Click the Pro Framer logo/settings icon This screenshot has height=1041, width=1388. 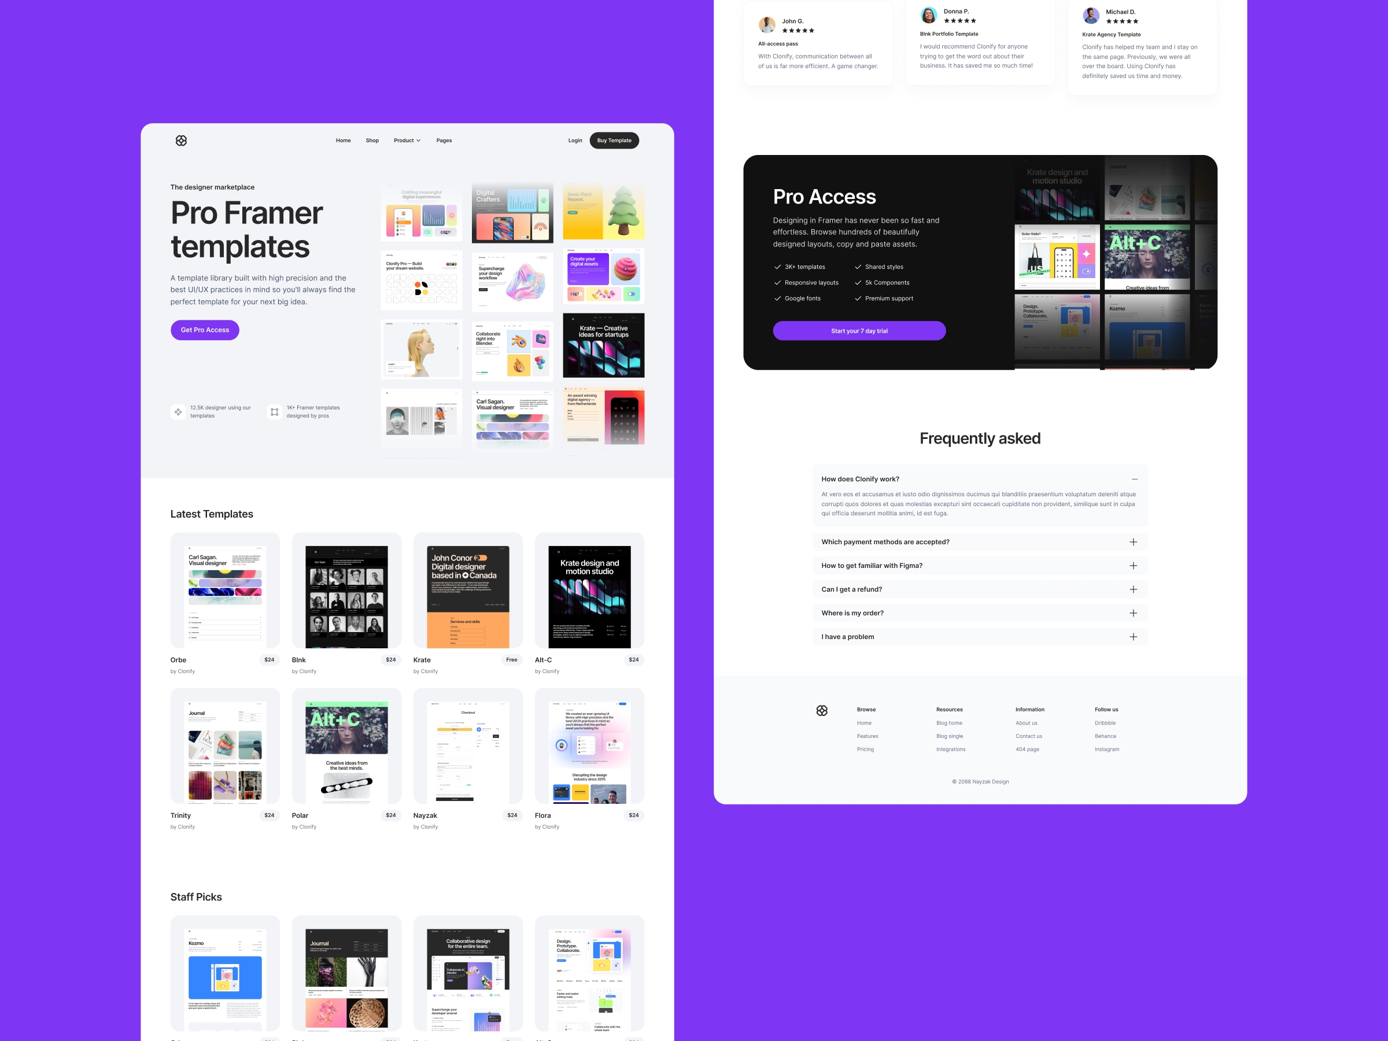point(180,139)
